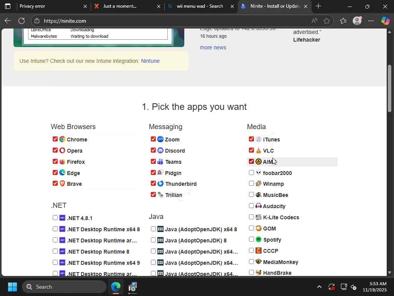This screenshot has height=296, width=394.
Task: Uncheck the Discord checkbox
Action: [153, 150]
